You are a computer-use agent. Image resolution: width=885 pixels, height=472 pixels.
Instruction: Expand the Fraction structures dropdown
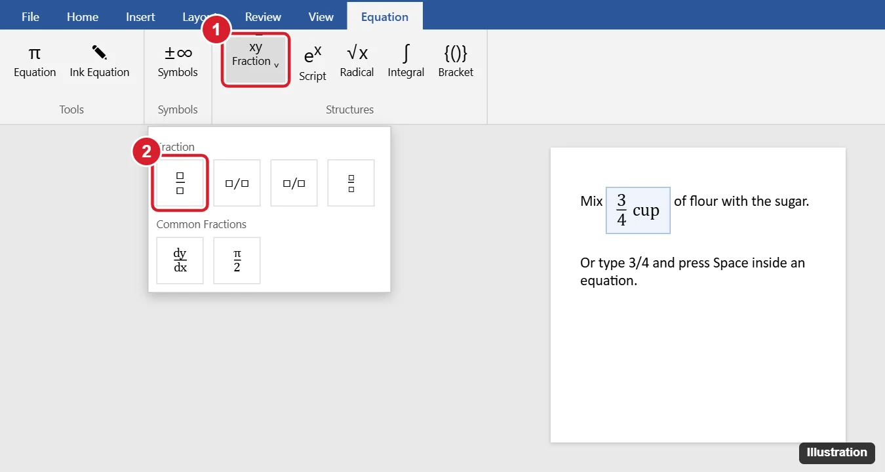click(x=256, y=60)
